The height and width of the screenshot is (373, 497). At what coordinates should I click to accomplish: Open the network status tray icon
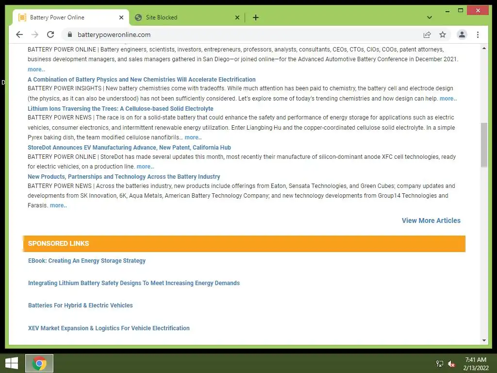pyautogui.click(x=439, y=364)
